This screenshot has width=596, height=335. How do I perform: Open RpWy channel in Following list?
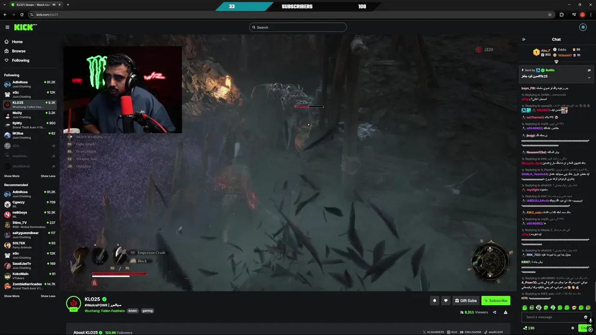(30, 125)
